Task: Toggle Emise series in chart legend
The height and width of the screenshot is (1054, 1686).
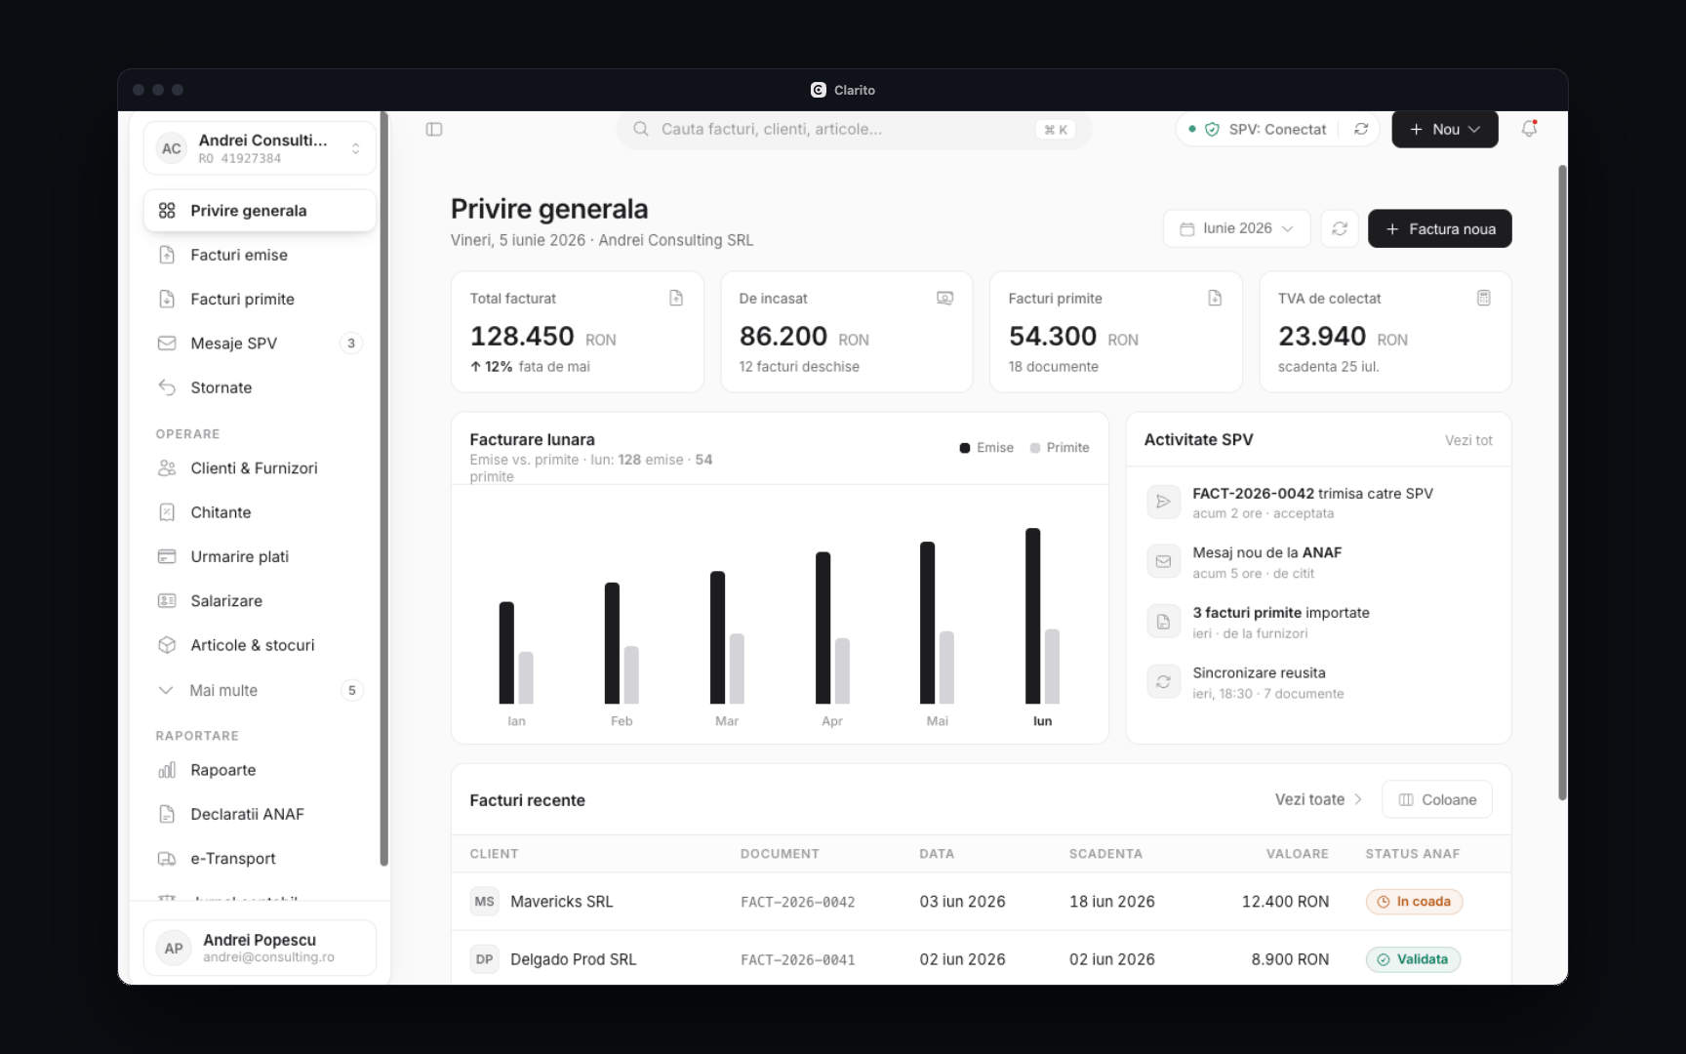Action: click(x=986, y=448)
